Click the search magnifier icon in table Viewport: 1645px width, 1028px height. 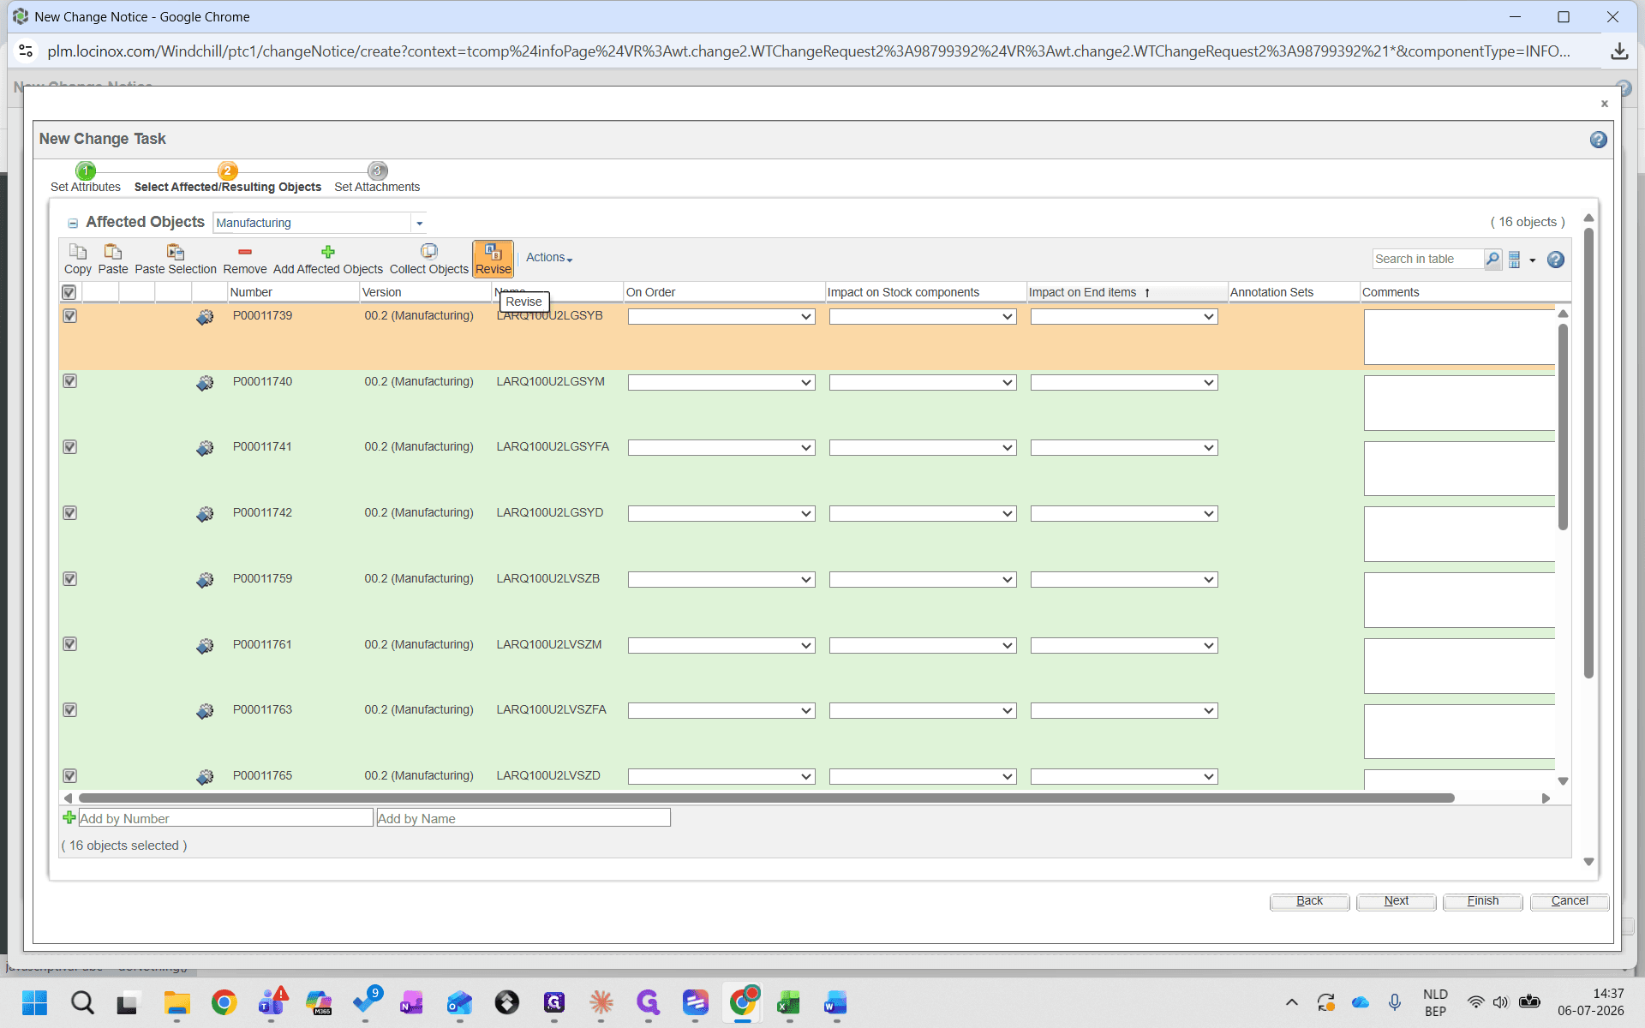1492,259
